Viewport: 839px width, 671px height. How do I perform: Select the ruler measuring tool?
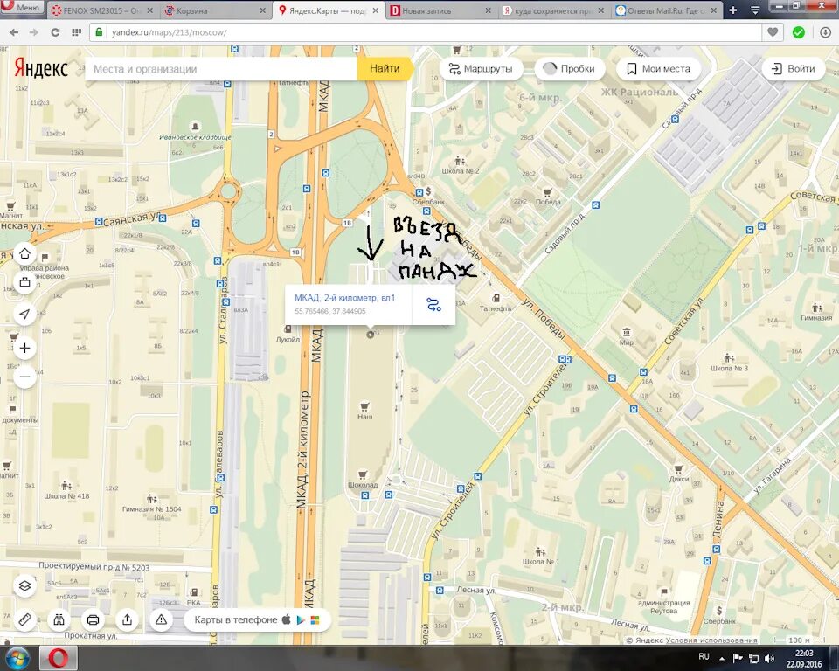24,619
